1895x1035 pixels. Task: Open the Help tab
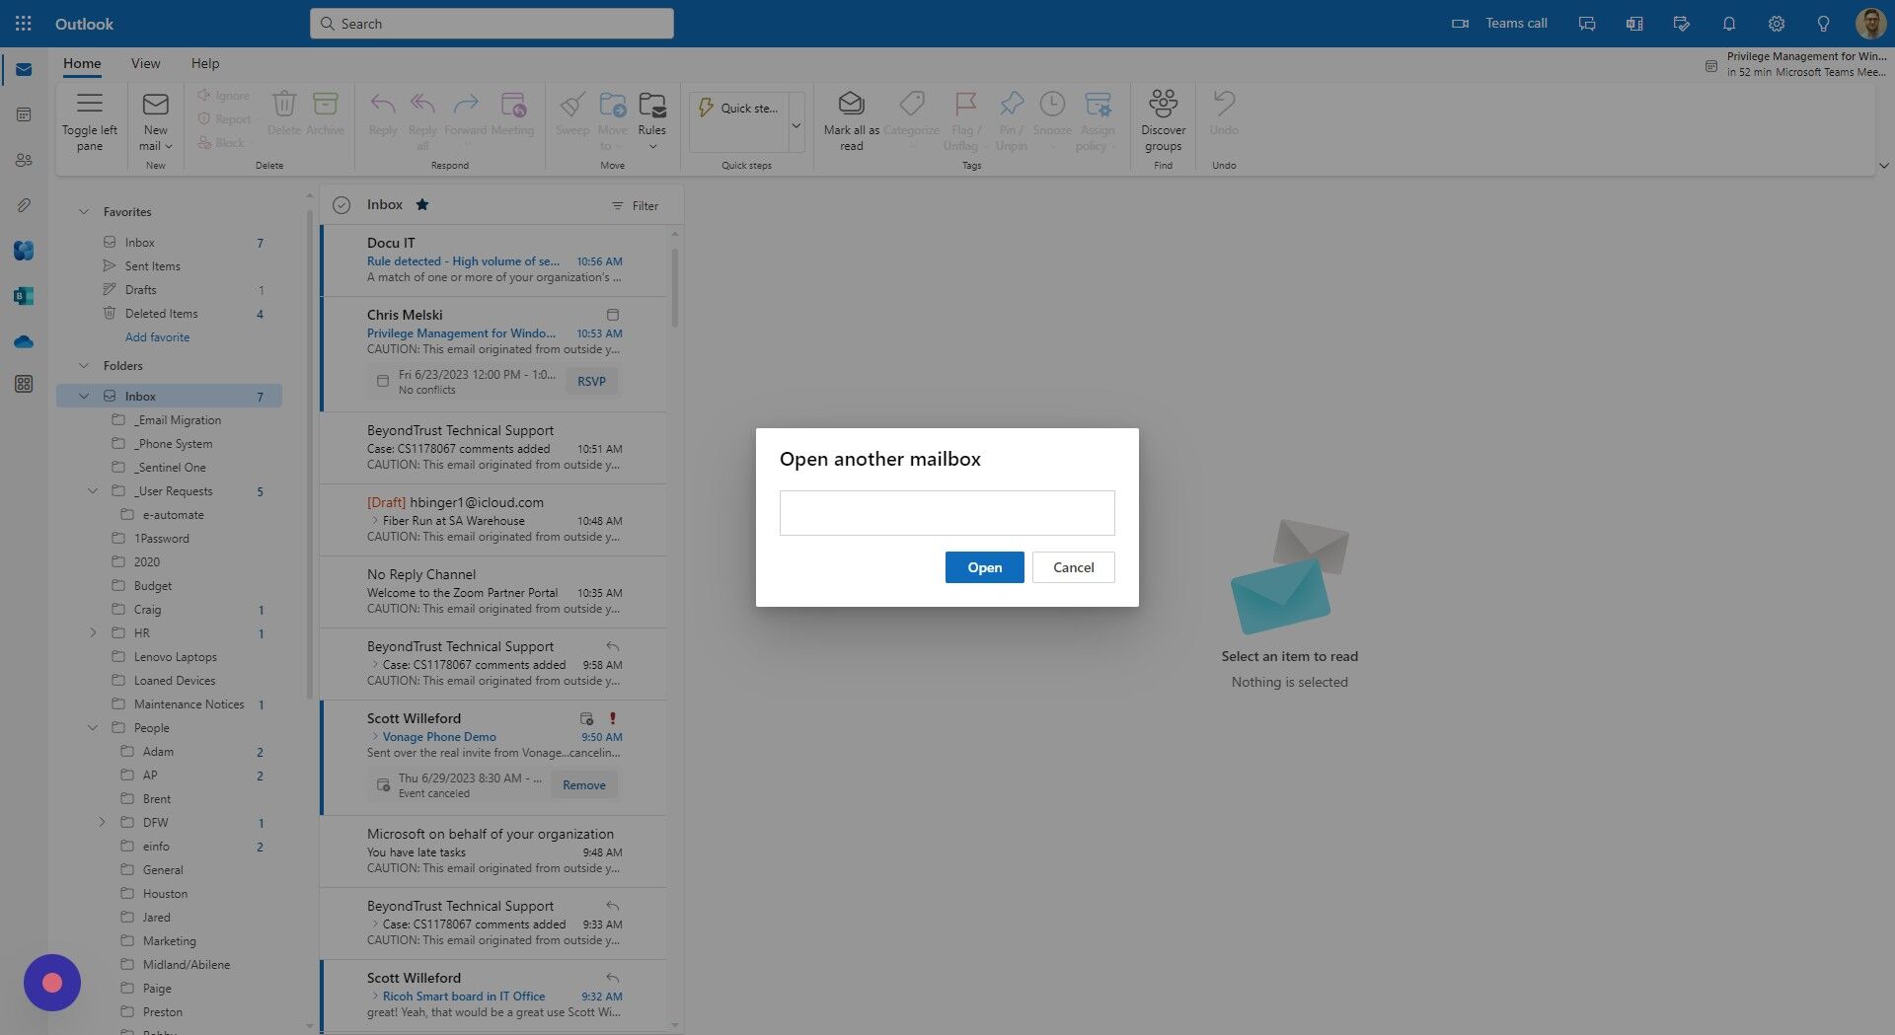click(x=205, y=62)
